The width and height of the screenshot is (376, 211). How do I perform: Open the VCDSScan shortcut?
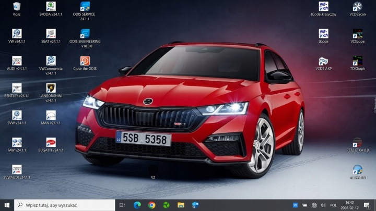point(357,9)
